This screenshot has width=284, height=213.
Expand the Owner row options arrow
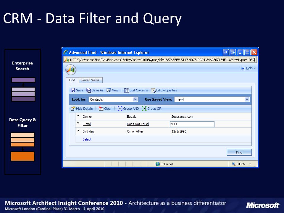click(78, 116)
